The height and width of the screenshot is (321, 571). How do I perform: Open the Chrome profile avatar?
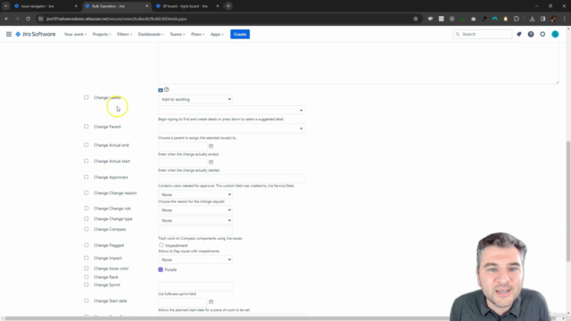pos(554,19)
